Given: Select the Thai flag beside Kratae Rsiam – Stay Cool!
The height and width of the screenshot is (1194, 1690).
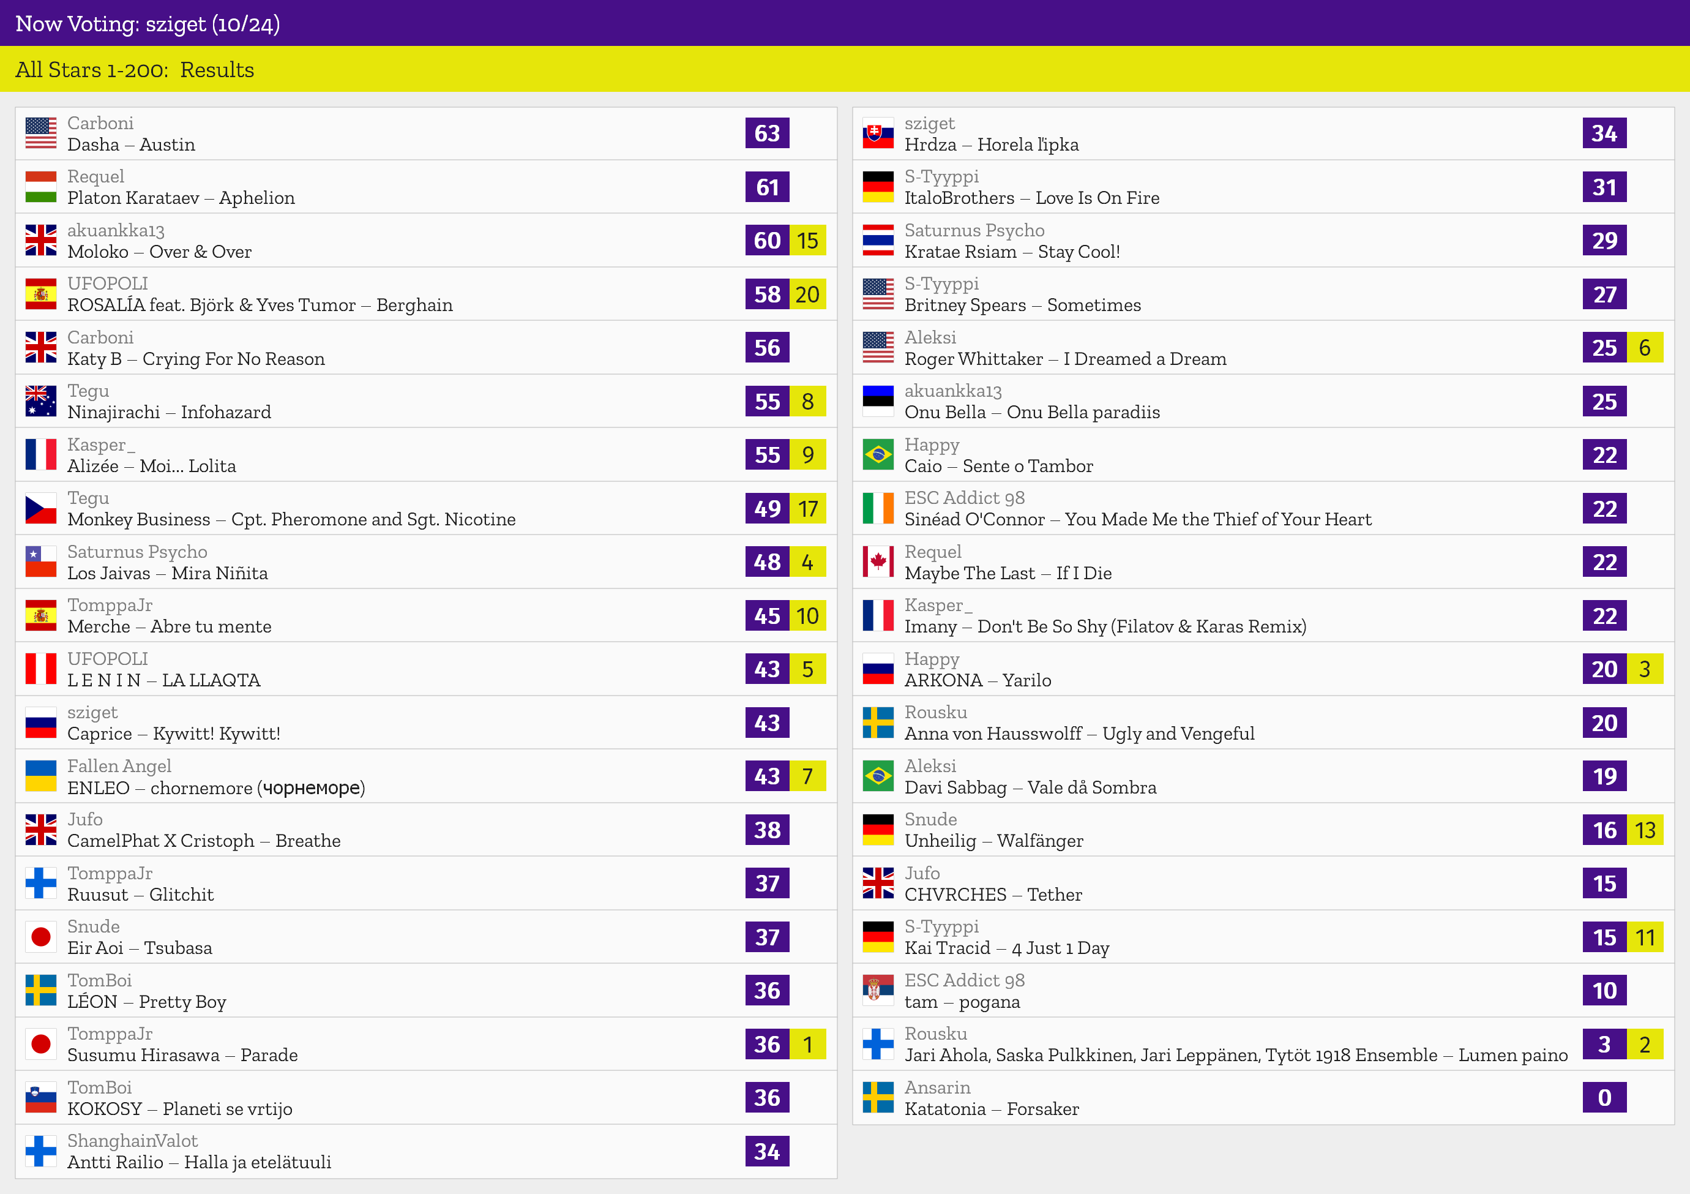Looking at the screenshot, I should 878,240.
